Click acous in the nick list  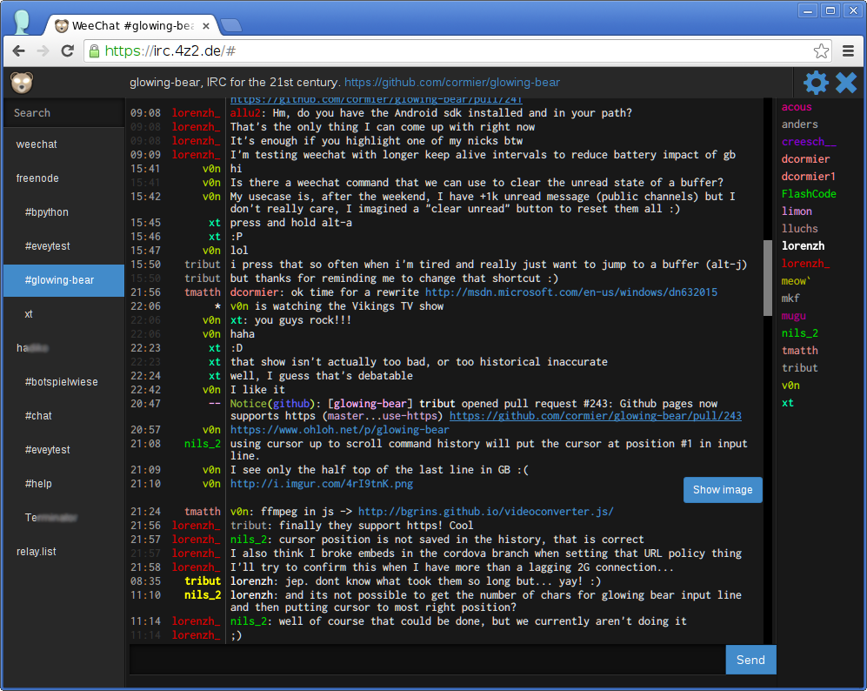click(797, 107)
